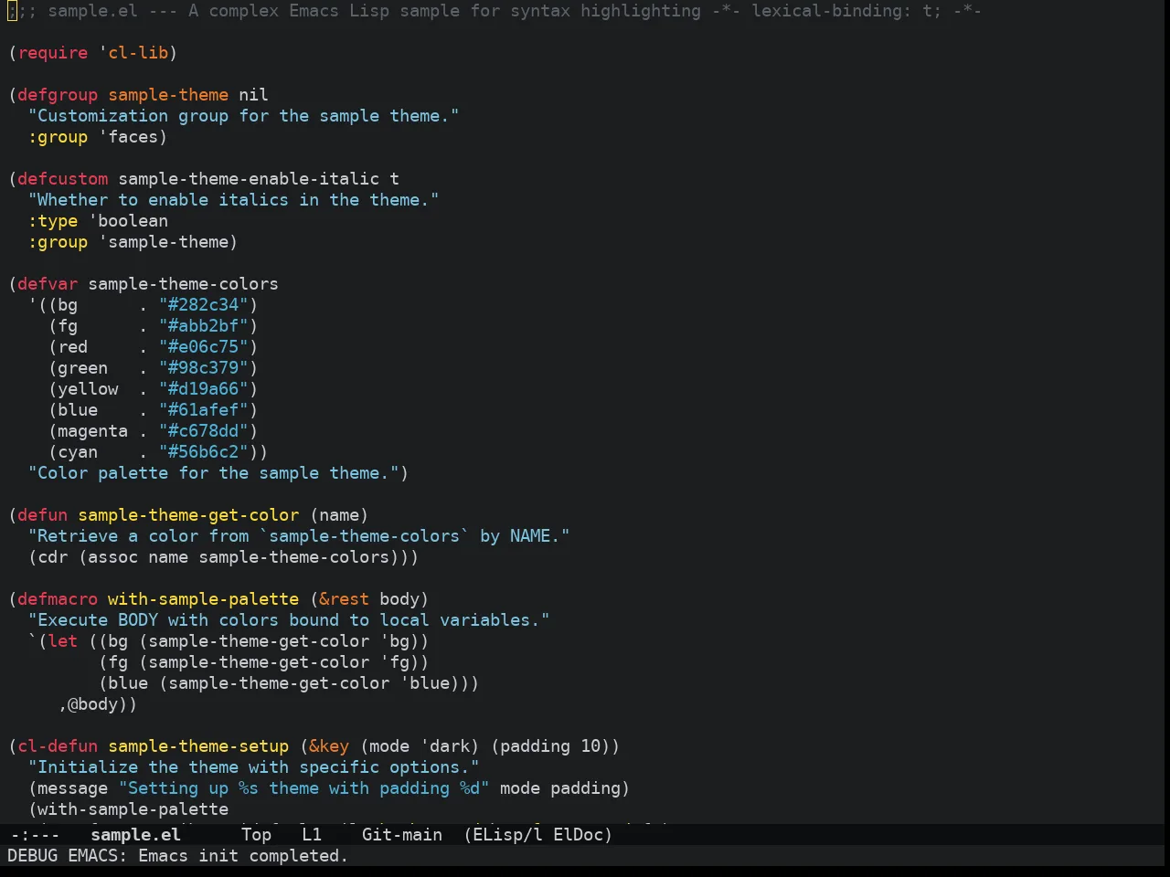Click the 'magenta' key in the color list
Viewport: 1170px width, 877px height.
(x=93, y=431)
